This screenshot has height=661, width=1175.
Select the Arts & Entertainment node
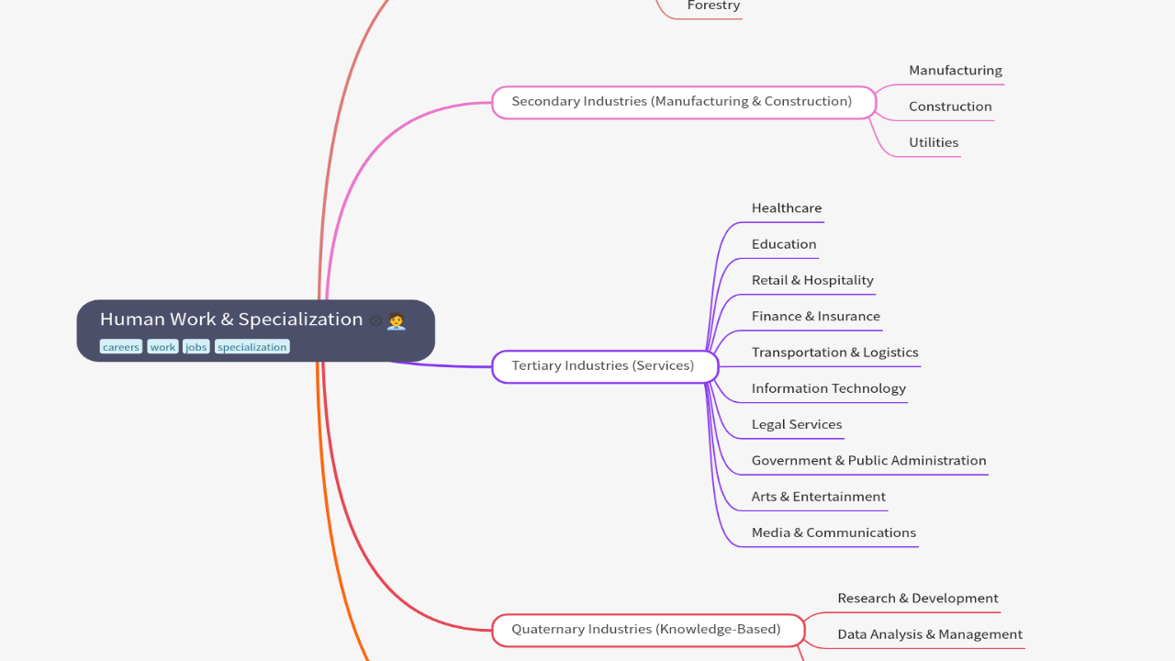point(819,497)
